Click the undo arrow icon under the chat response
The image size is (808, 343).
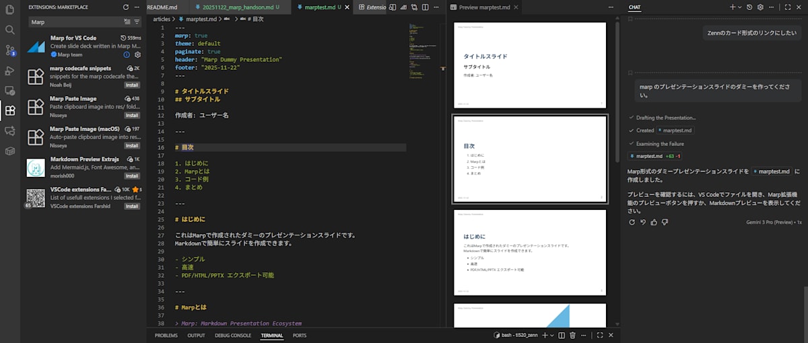coord(643,222)
